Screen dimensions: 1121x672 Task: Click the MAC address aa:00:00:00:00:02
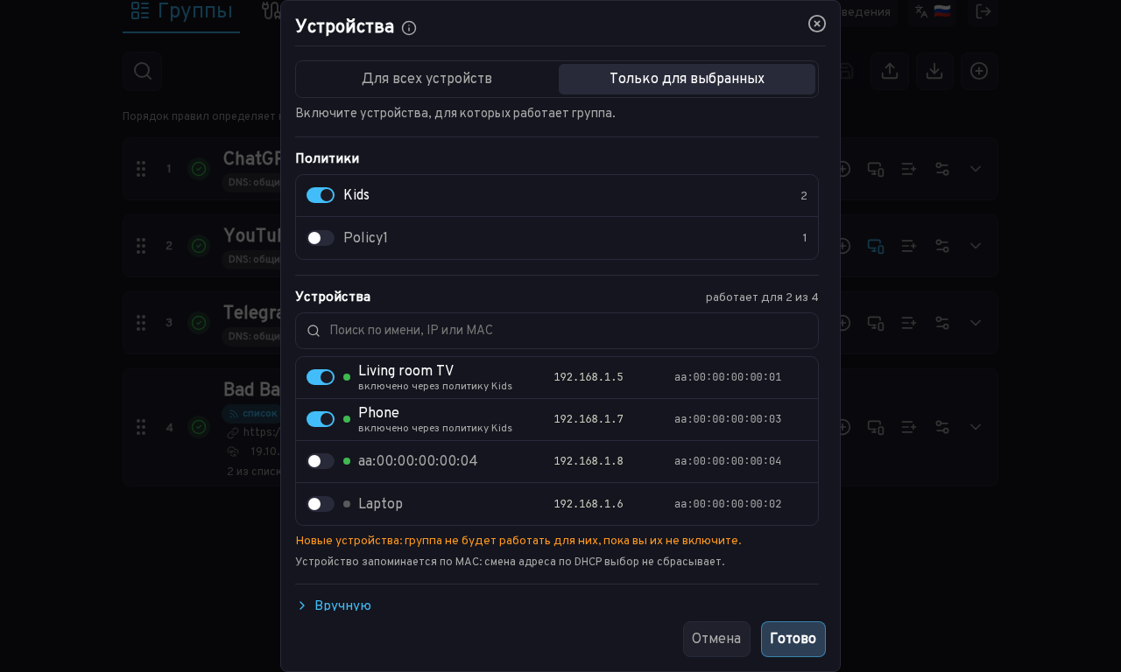point(728,504)
